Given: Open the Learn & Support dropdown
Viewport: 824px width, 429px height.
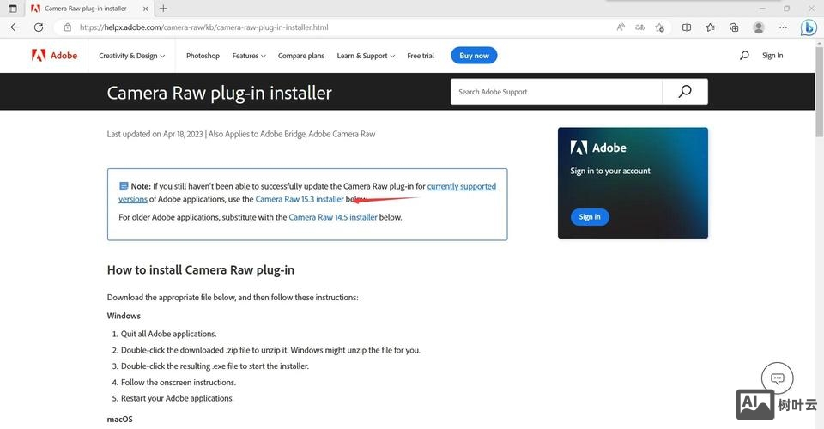Looking at the screenshot, I should (366, 56).
